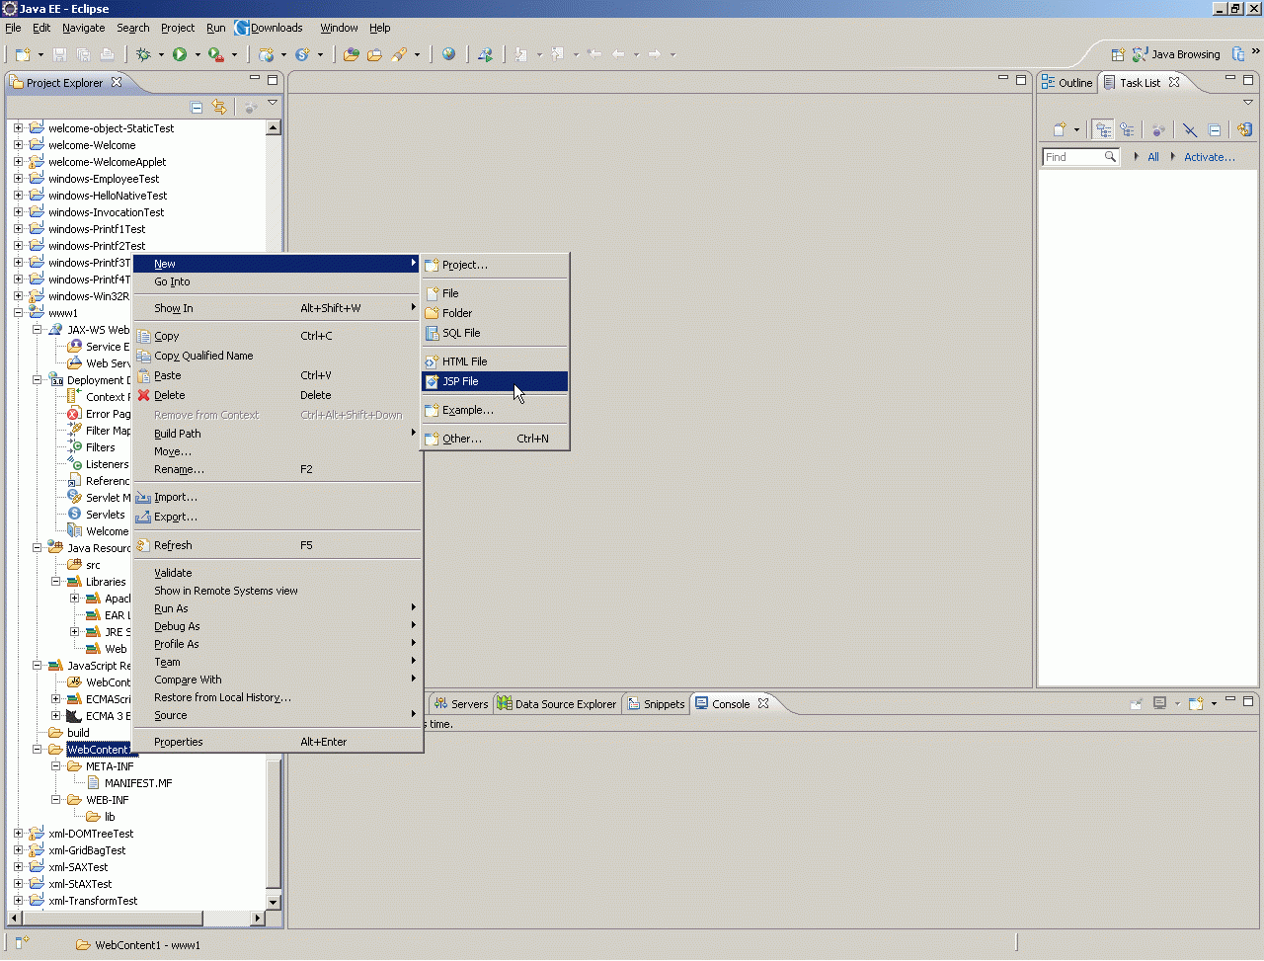Switch to the Java Browsing perspective

point(1176,55)
